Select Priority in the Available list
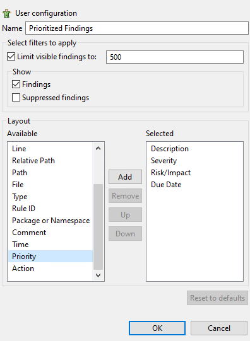Viewport: 250px width, 341px height. (x=51, y=256)
